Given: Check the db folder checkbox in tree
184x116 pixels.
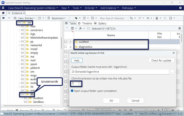Looking at the screenshot, I should pyautogui.click(x=24, y=94).
